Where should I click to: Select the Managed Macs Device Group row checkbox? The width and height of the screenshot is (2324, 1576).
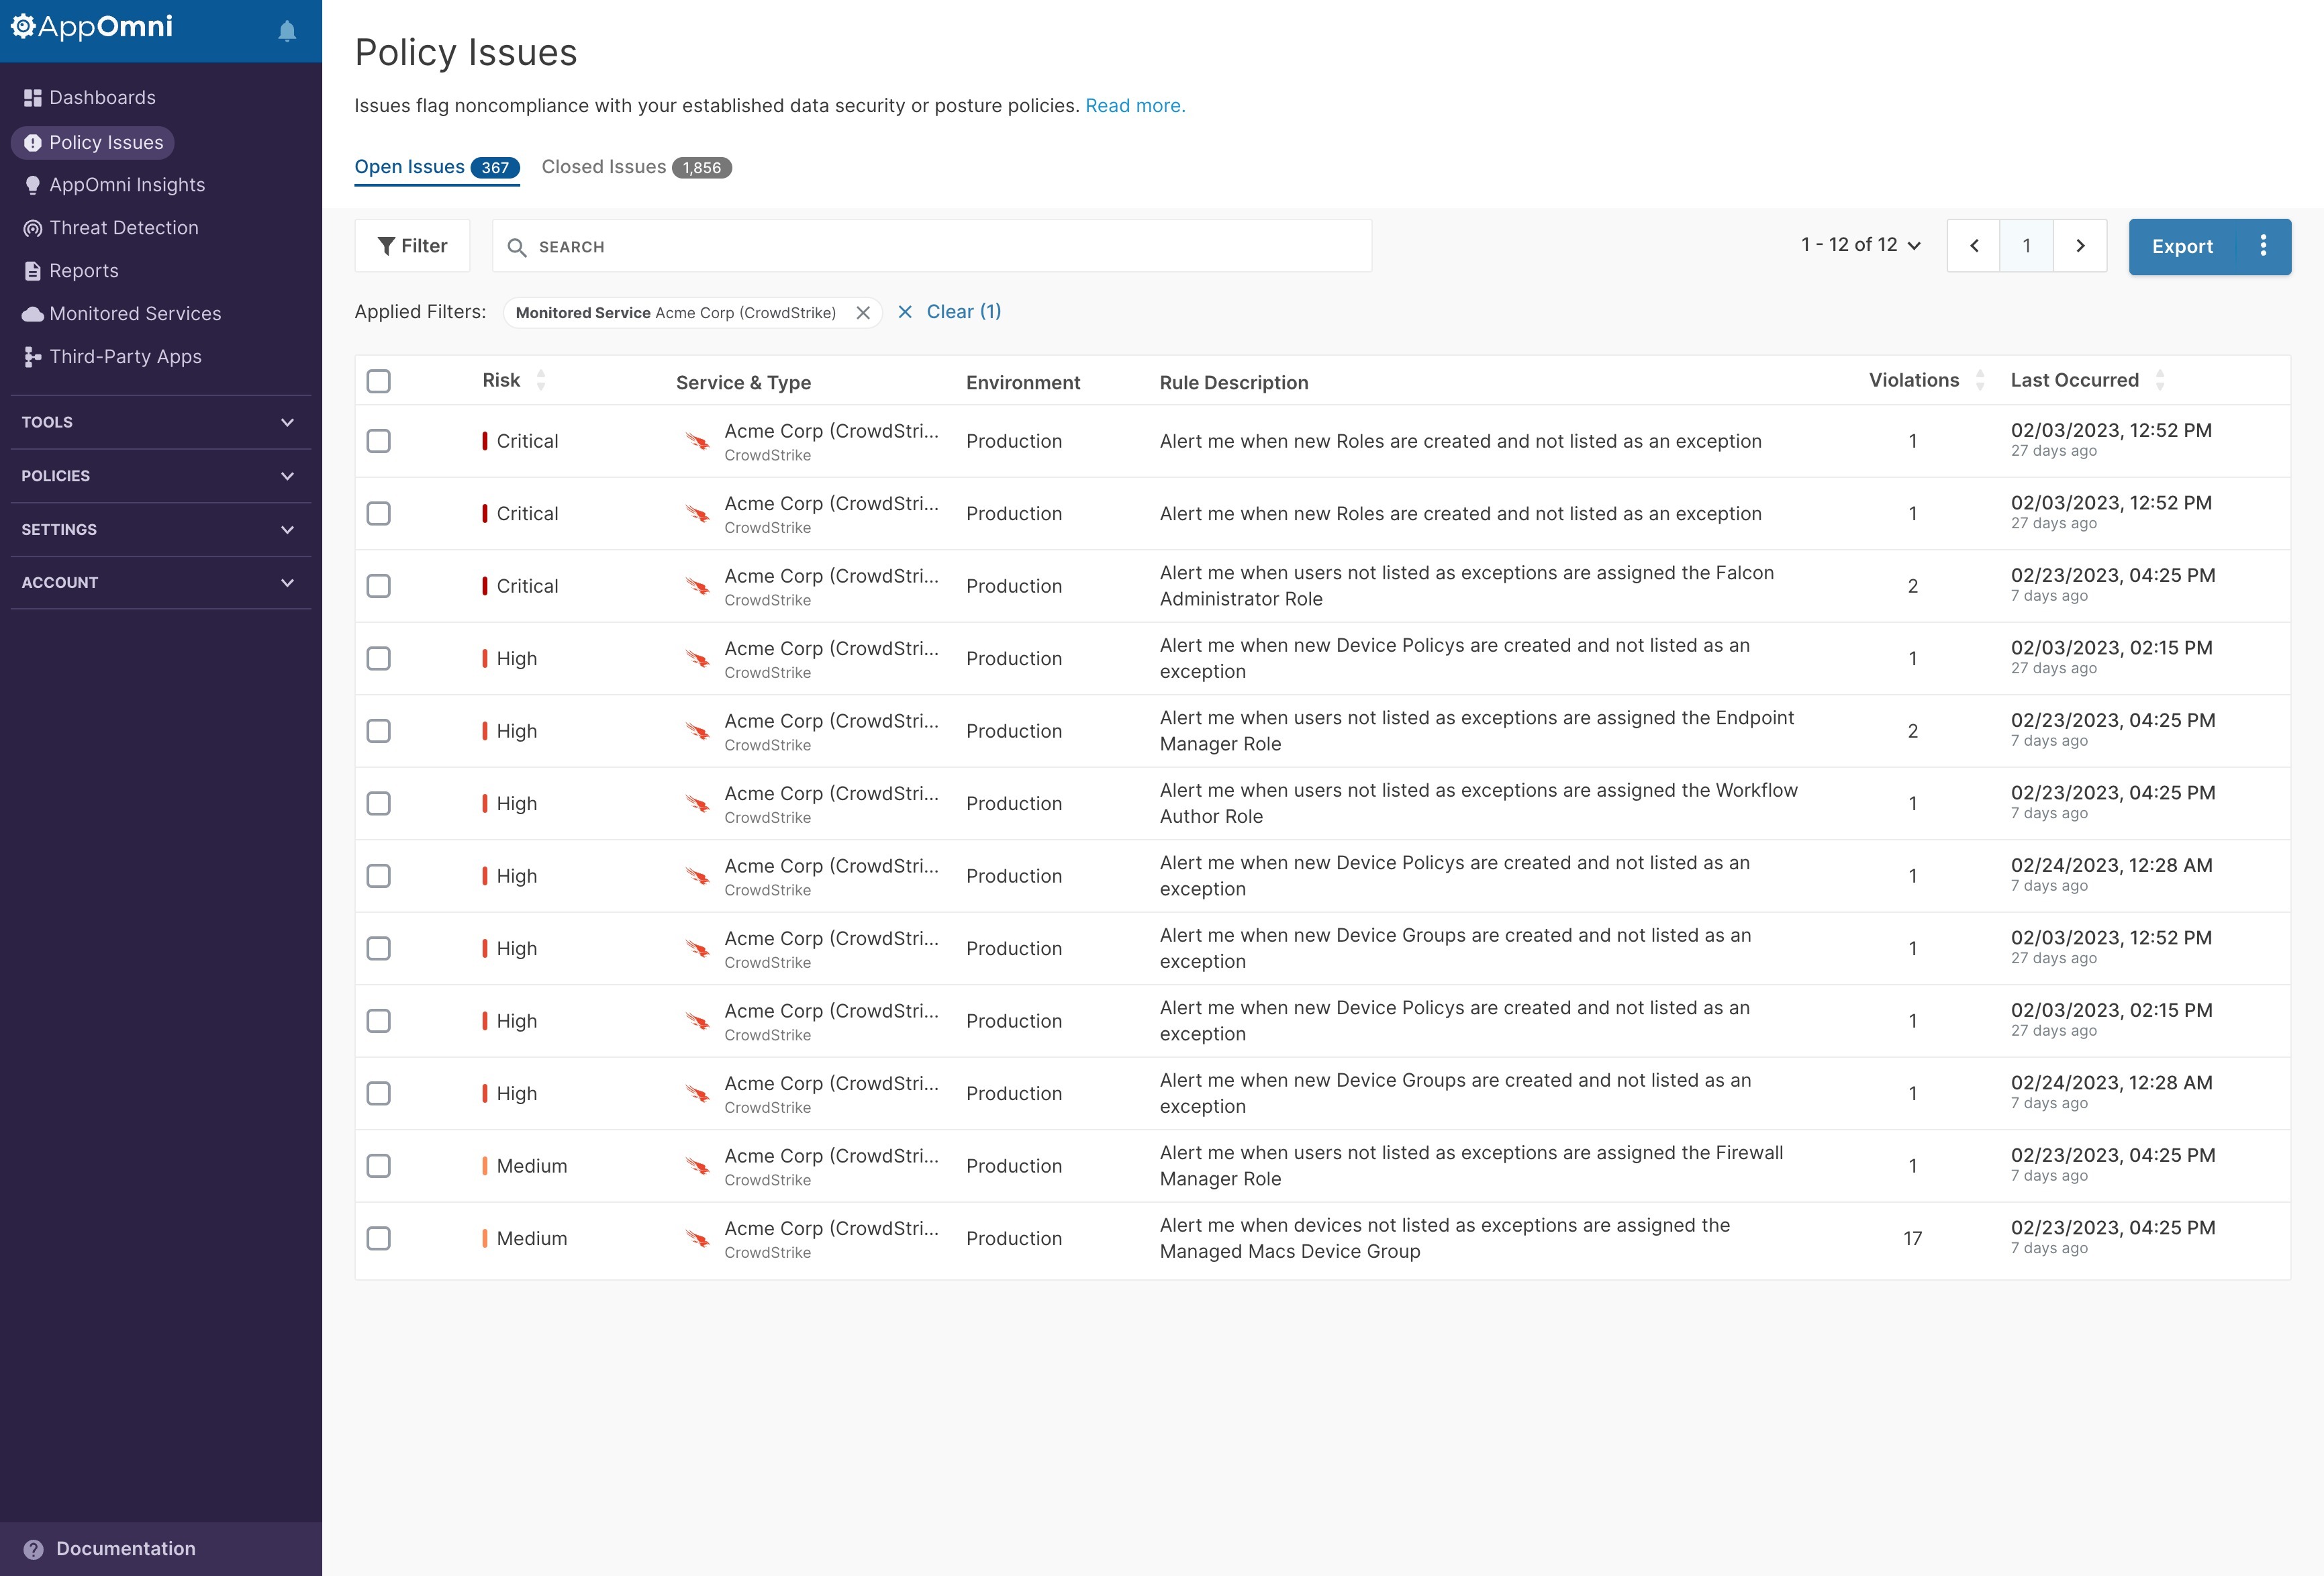pyautogui.click(x=378, y=1238)
